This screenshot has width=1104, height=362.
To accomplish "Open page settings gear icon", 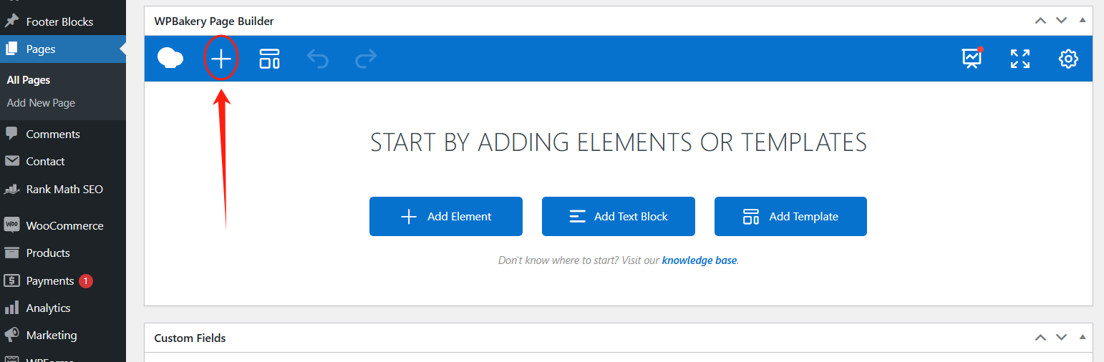I will (1068, 59).
